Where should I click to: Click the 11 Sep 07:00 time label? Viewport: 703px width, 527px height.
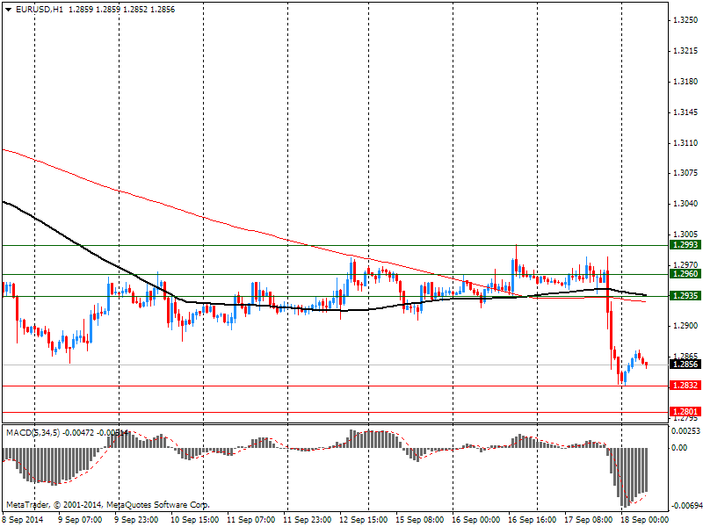[251, 520]
